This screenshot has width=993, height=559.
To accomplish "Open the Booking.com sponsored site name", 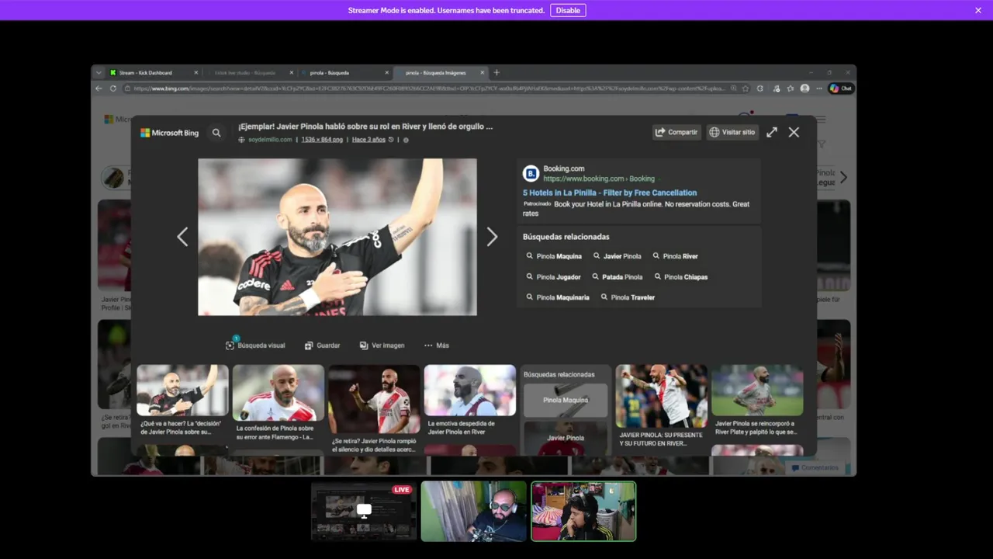I will (564, 168).
